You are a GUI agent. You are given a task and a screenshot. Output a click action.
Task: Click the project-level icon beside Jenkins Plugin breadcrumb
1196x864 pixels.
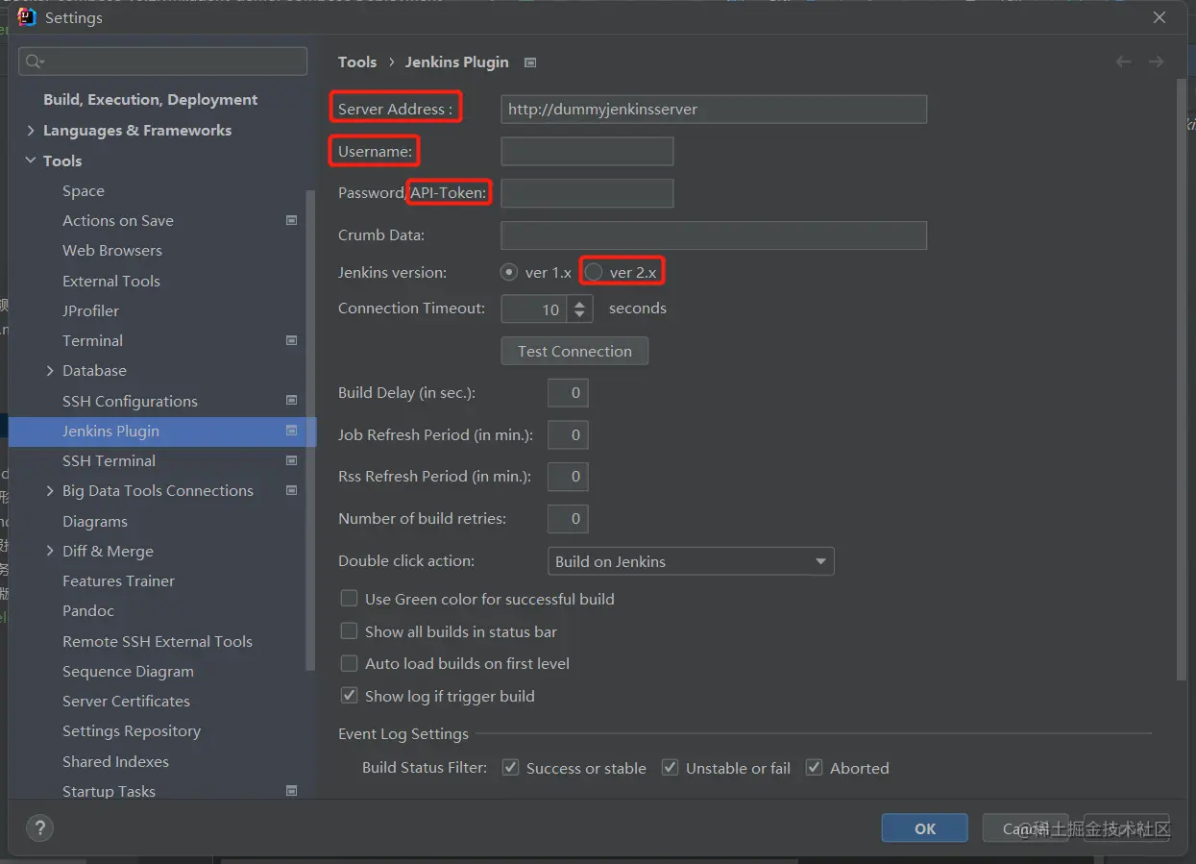(x=530, y=62)
